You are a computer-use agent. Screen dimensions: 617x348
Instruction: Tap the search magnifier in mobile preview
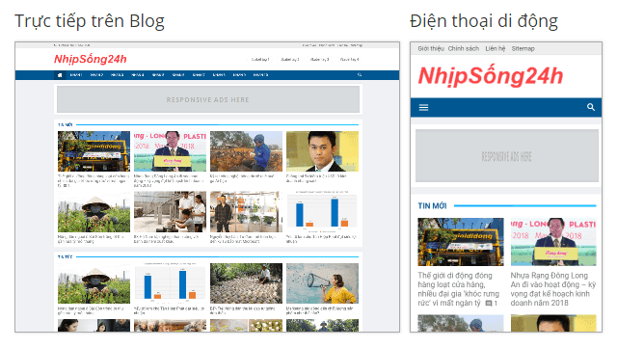tap(591, 107)
